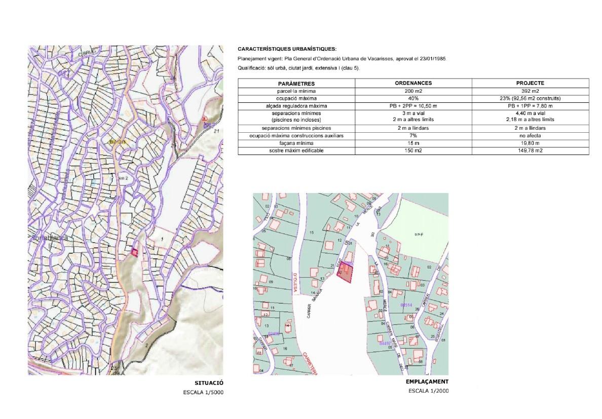Click the small red plot marker in Situació map
602x419 pixels.
pos(135,252)
